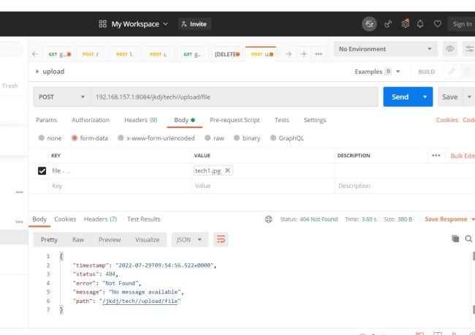Select the binary body type
This screenshot has height=335, width=475.
click(x=247, y=138)
